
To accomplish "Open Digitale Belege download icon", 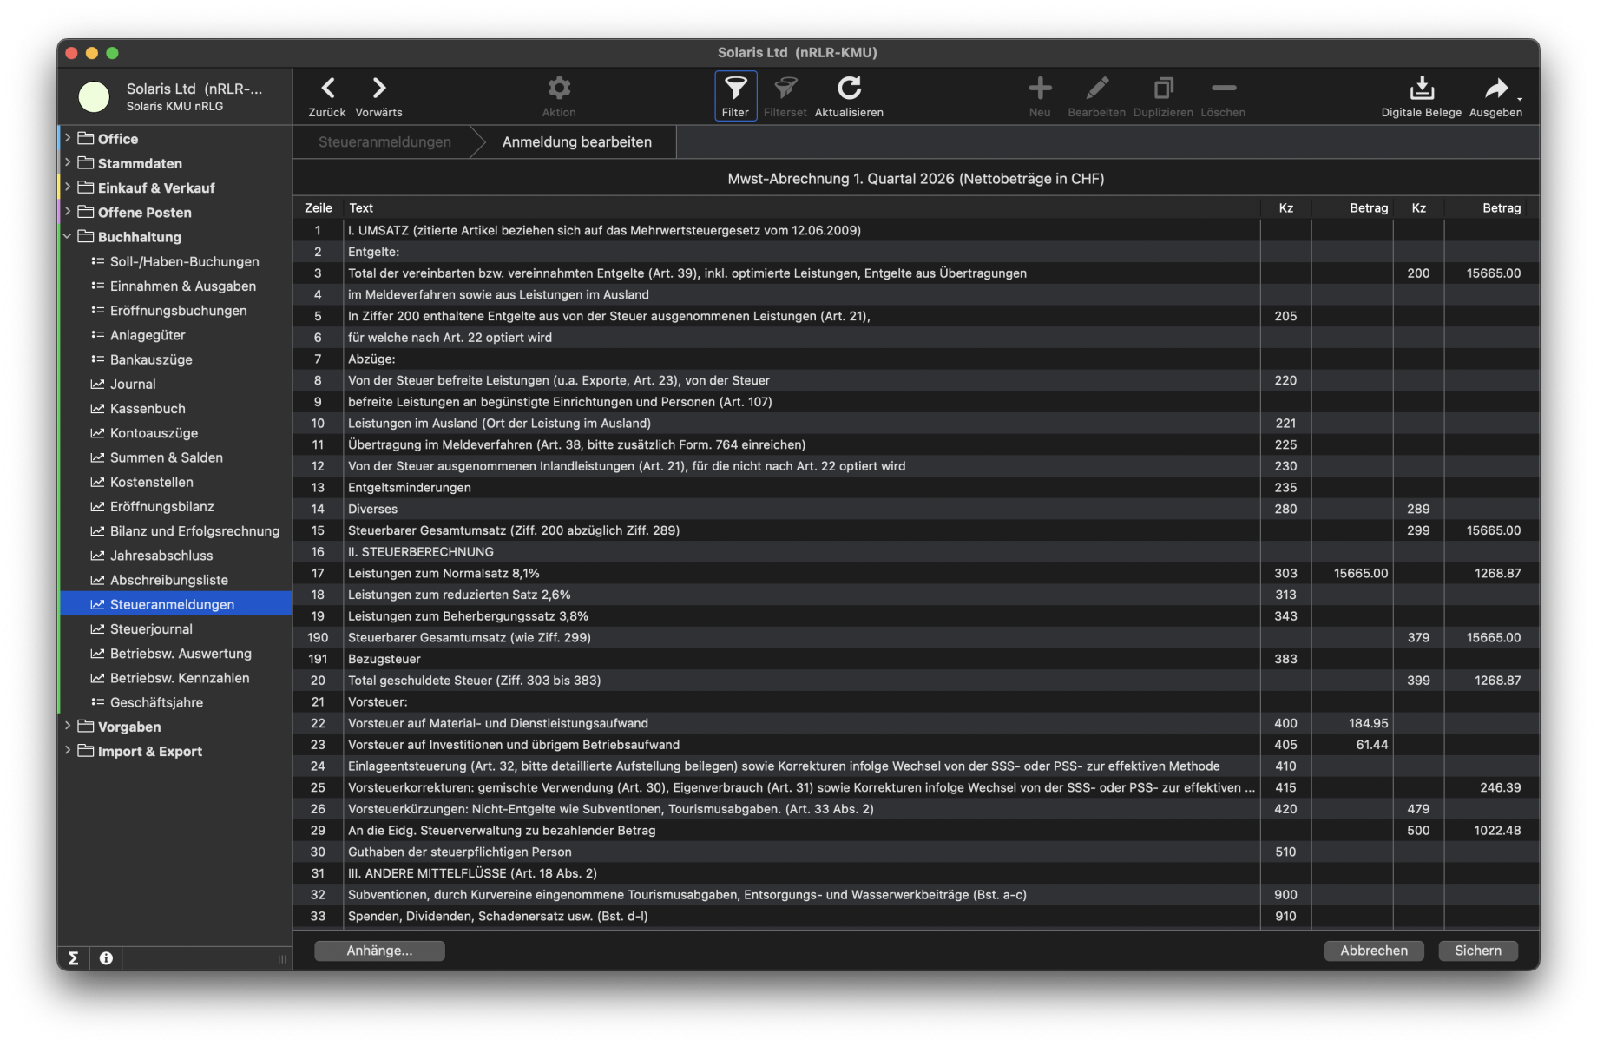I will pyautogui.click(x=1421, y=89).
